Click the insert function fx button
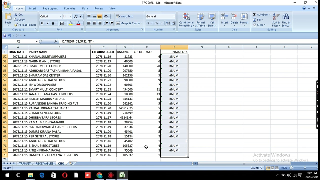The image size is (320, 180). tap(56, 41)
